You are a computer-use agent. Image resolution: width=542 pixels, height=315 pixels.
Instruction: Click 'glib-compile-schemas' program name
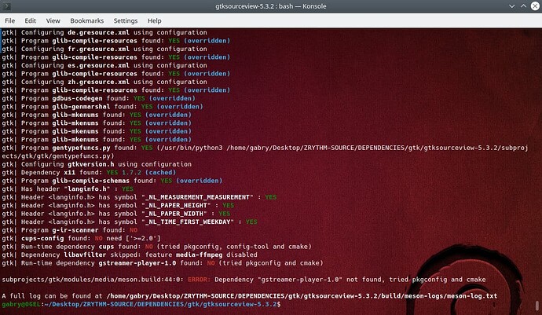pyautogui.click(x=91, y=181)
